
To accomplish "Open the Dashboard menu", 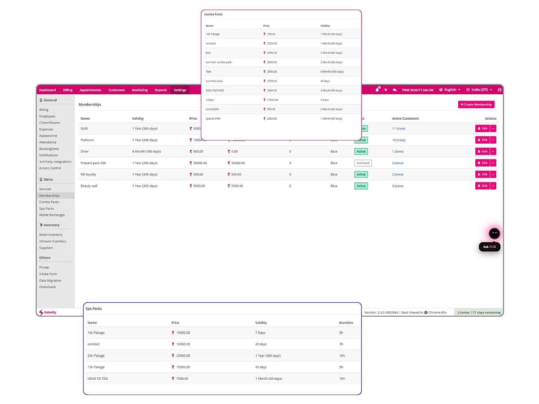I will tap(48, 90).
